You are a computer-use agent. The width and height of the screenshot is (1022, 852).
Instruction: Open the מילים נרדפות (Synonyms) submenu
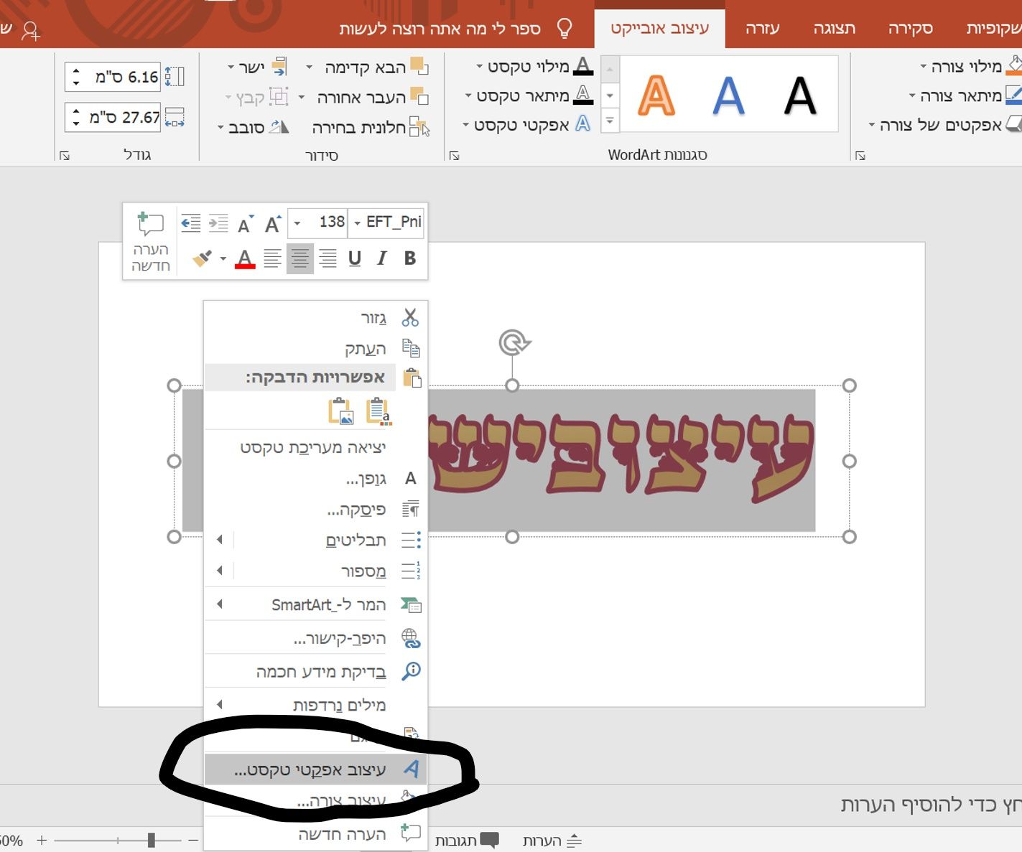pos(316,705)
